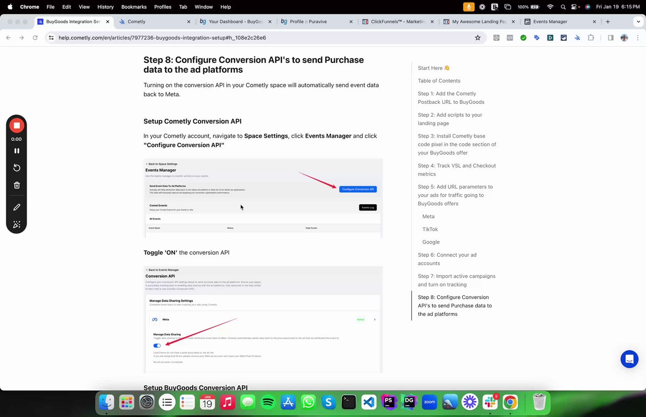View site information icon in address bar
Image resolution: width=646 pixels, height=417 pixels.
(x=51, y=37)
